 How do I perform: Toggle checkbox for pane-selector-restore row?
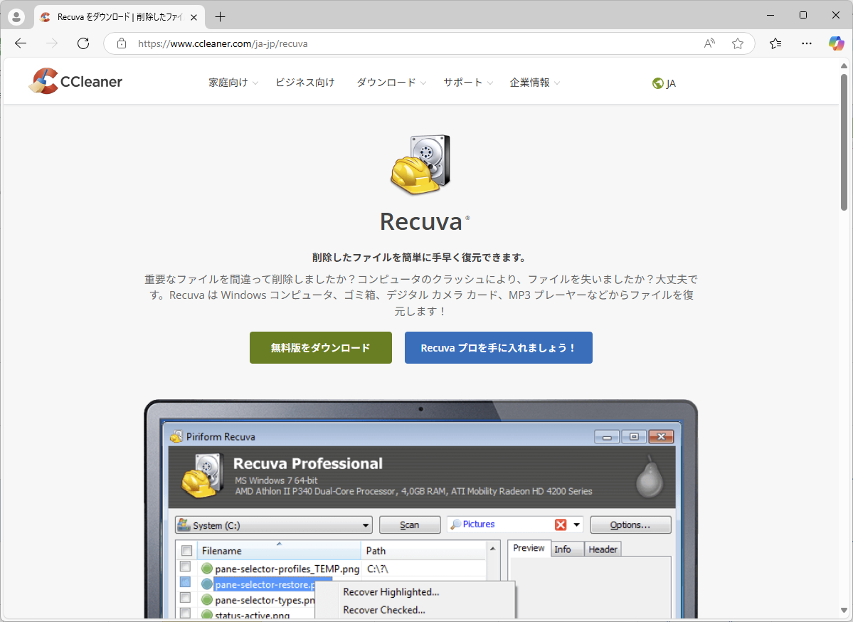(x=186, y=582)
